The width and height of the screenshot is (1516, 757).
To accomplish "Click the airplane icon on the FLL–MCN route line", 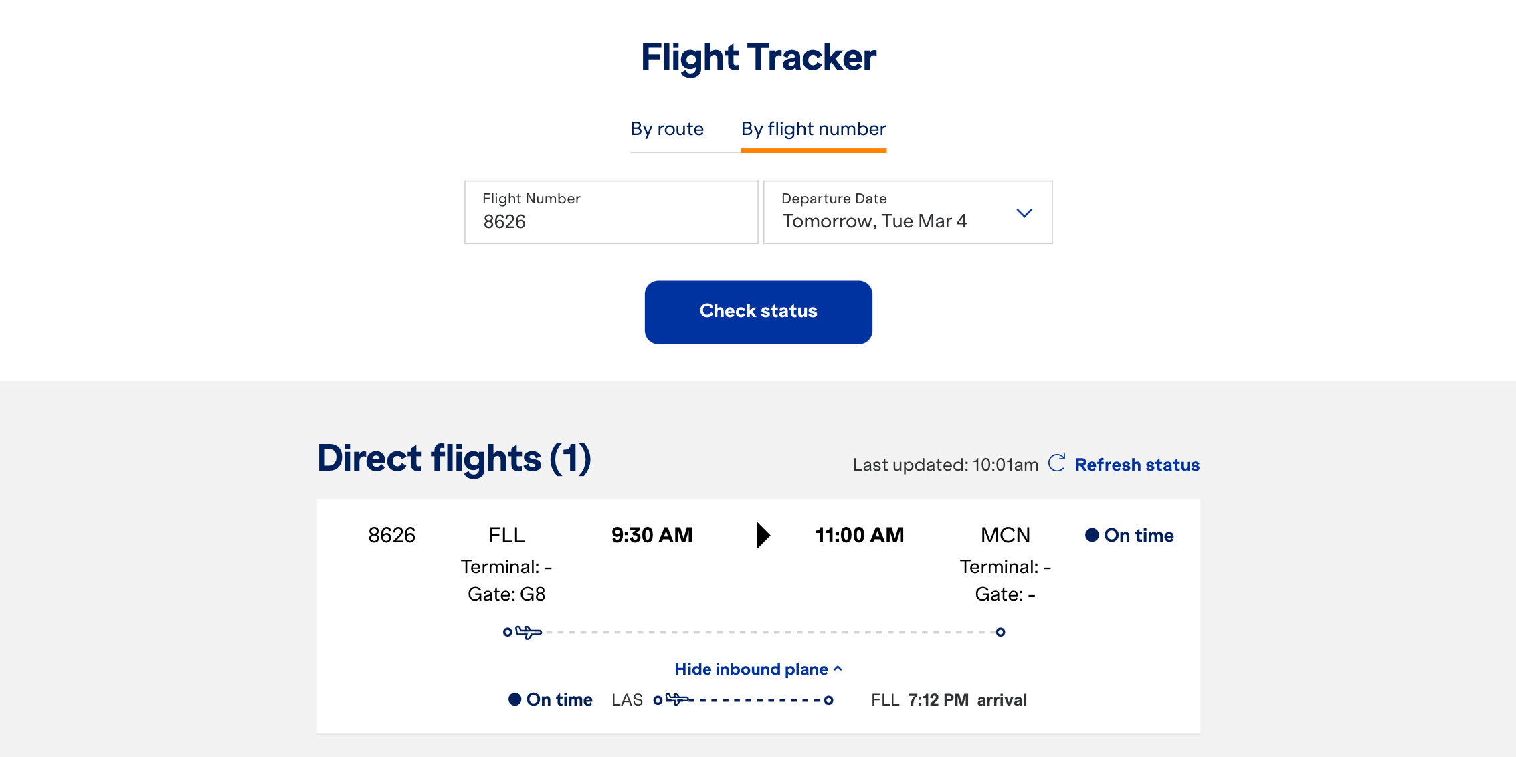I will (529, 632).
